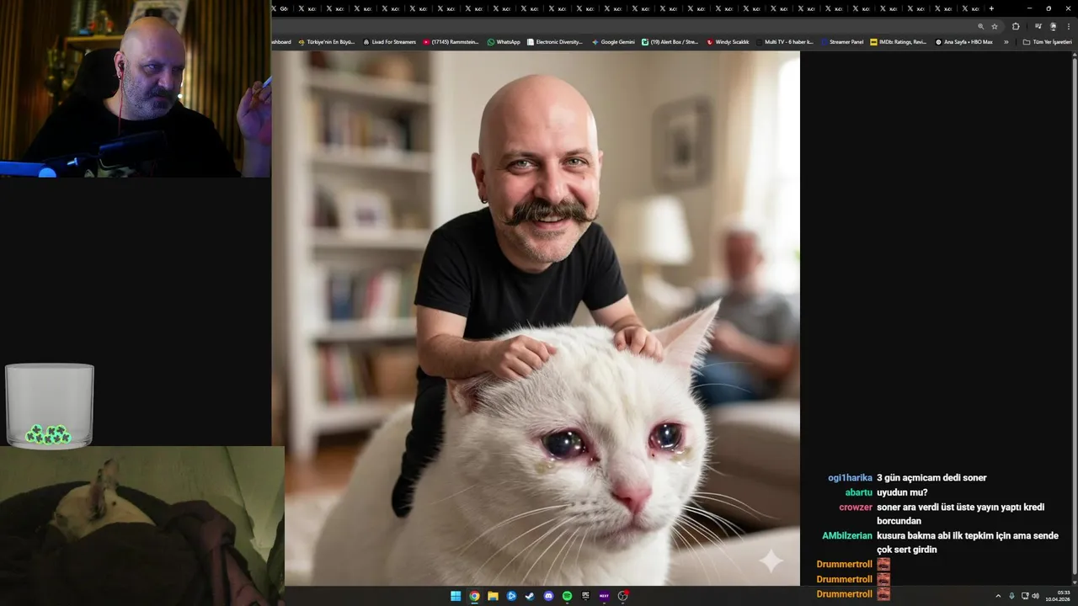The image size is (1078, 606).
Task: Click chat username crowzer
Action: tap(856, 508)
